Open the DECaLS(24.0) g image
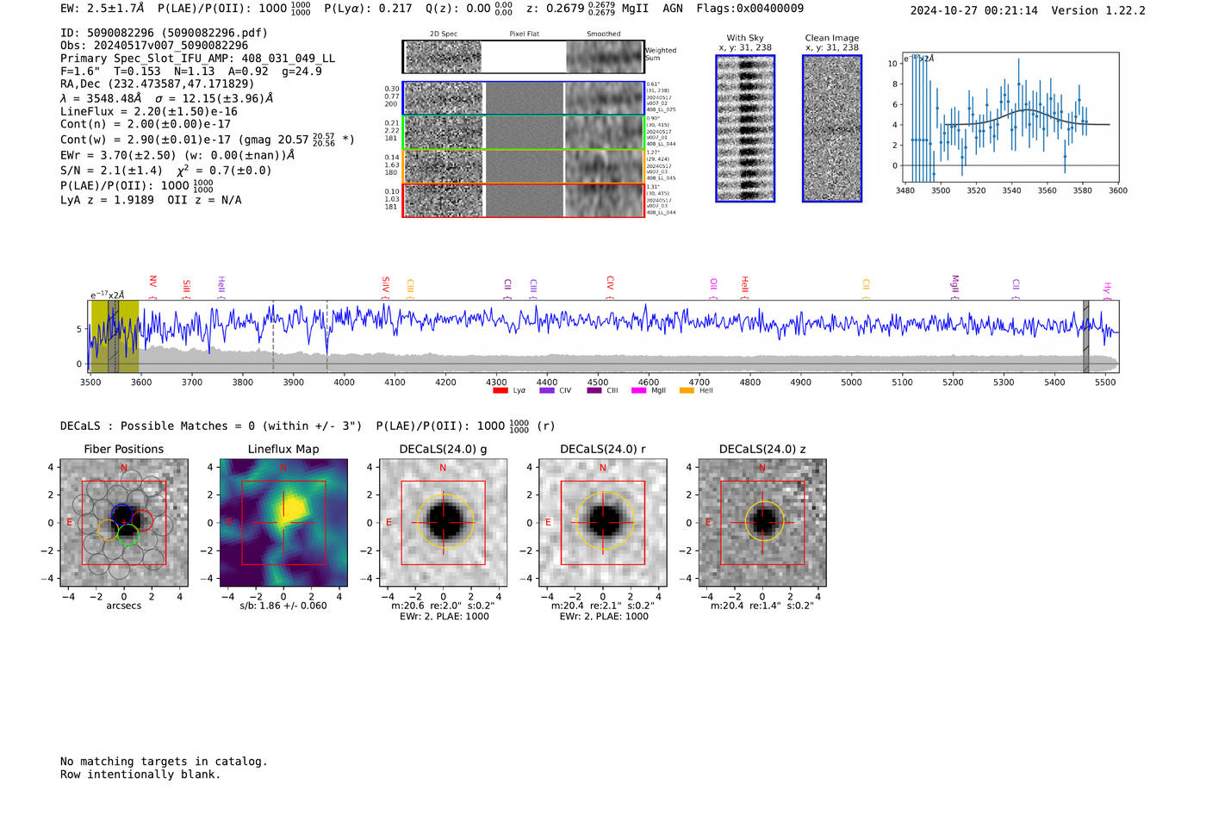 pyautogui.click(x=443, y=522)
